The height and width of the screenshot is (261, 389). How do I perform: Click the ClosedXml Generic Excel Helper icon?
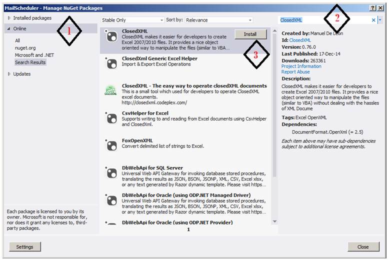click(111, 63)
